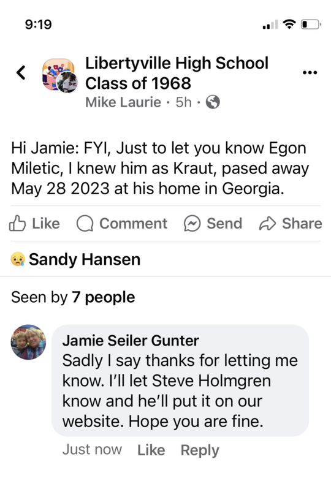
Task: Tap the thumbs-up Like icon on post
Action: 17,224
